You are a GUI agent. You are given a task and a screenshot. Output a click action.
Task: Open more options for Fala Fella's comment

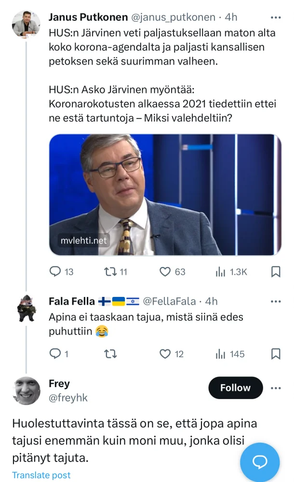[x=276, y=302]
